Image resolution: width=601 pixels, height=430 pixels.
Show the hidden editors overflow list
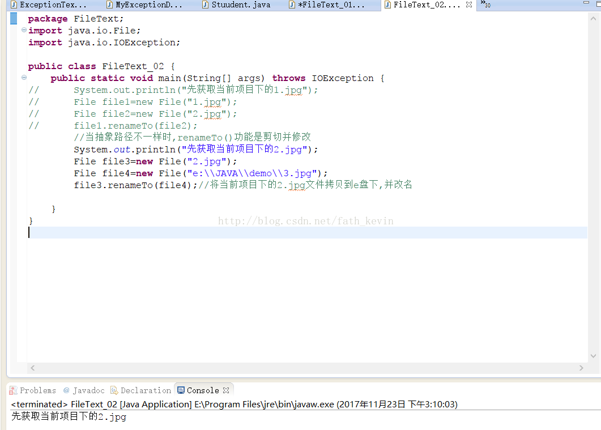(485, 4)
